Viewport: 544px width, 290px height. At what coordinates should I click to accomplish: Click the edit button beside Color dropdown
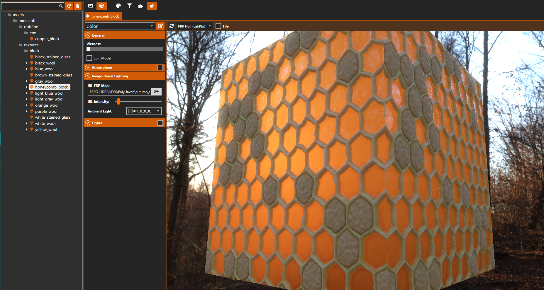coord(160,26)
